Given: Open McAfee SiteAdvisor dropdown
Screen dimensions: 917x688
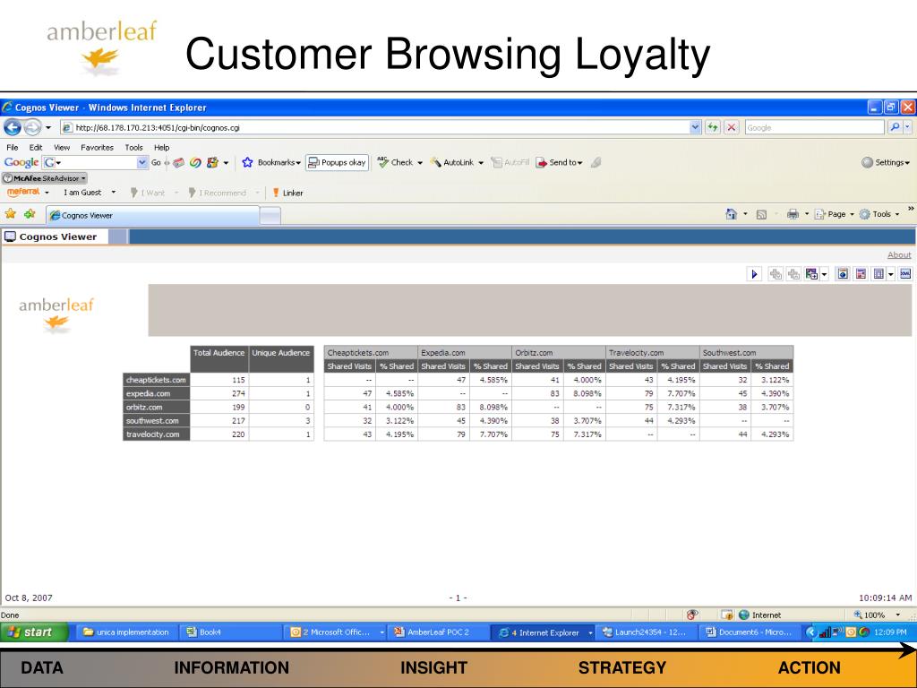Looking at the screenshot, I should pyautogui.click(x=45, y=178).
